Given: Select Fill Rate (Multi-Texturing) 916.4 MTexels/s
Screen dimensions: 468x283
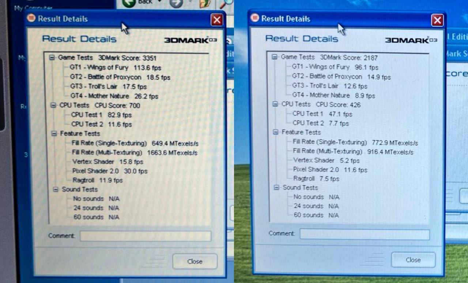Looking at the screenshot, I should point(354,151).
